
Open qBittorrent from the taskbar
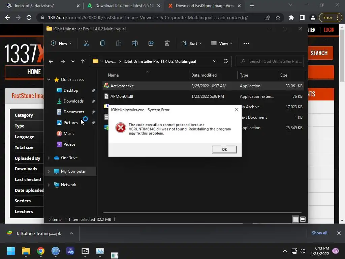tap(56, 251)
